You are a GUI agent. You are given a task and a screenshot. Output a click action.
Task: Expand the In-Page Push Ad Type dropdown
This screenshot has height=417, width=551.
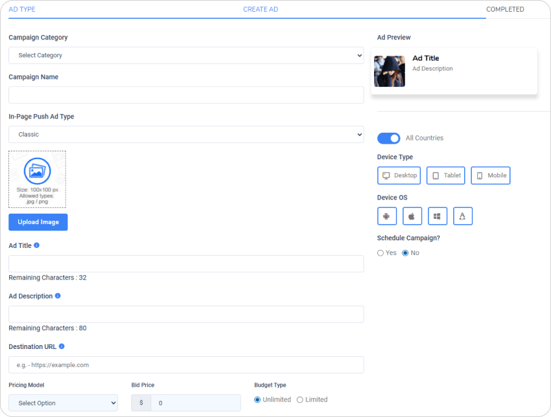pos(186,135)
